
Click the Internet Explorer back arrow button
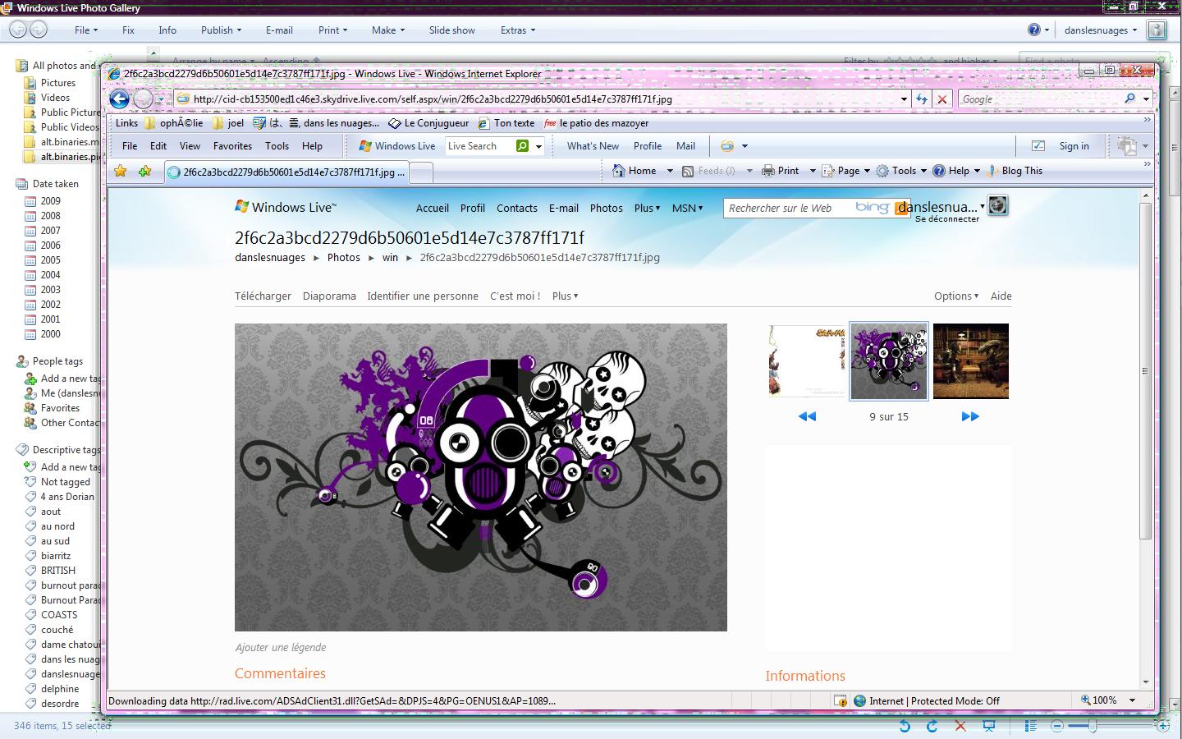click(120, 99)
